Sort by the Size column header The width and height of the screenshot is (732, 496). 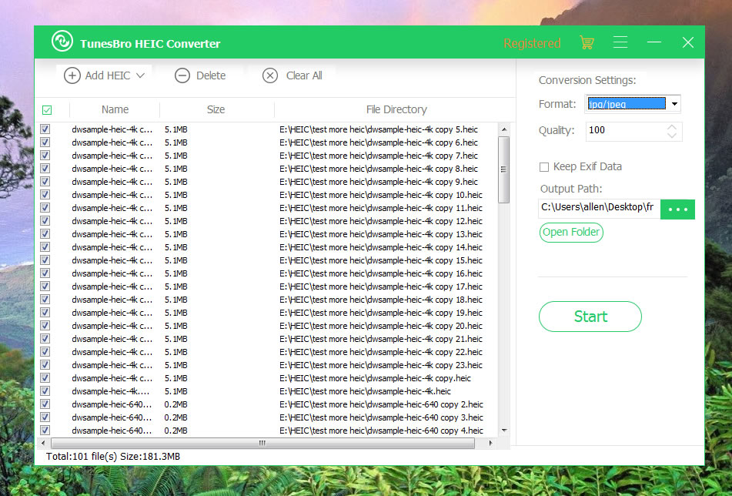[x=216, y=110]
